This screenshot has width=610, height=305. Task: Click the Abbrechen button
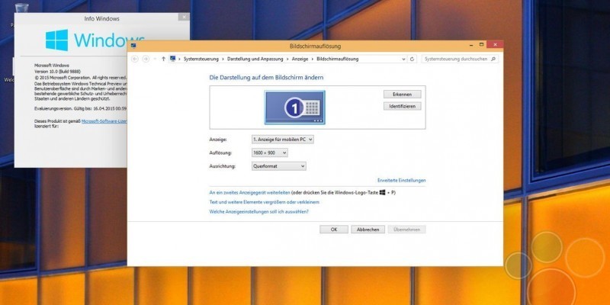tap(368, 230)
